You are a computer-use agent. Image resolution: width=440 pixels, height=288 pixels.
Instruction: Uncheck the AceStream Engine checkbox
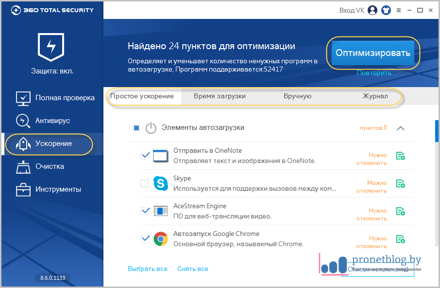point(145,211)
